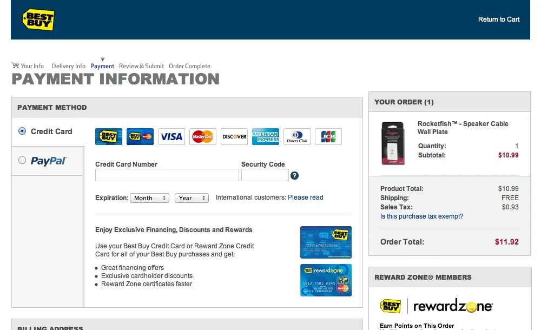Choose the Diners Club card icon
Screen dimensions: 541x330
(297, 136)
